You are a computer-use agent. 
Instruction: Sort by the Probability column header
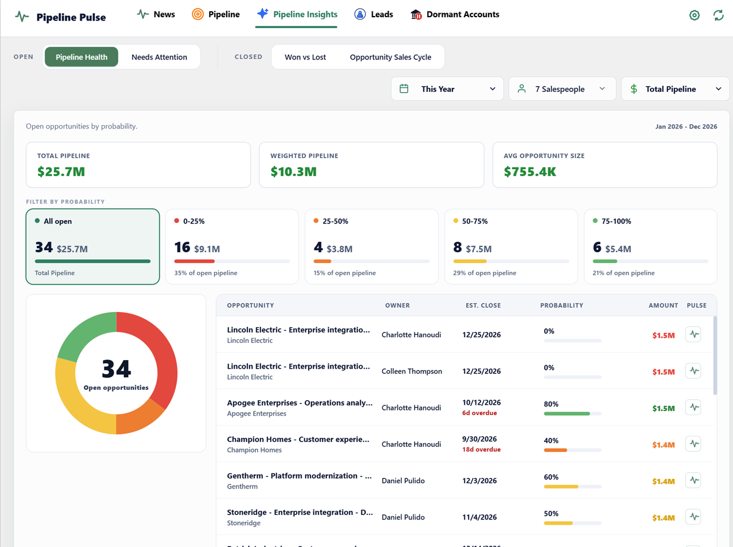click(x=562, y=306)
